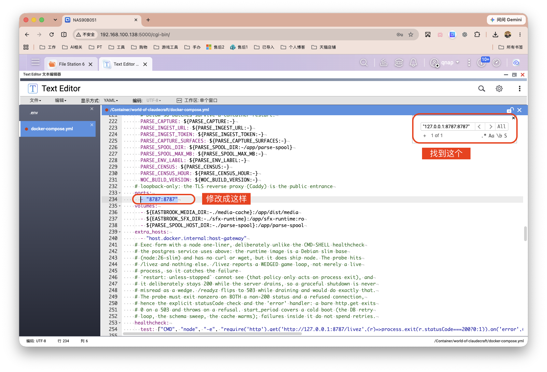
Task: Click the screenshot scissors extension
Action: [x=428, y=35]
